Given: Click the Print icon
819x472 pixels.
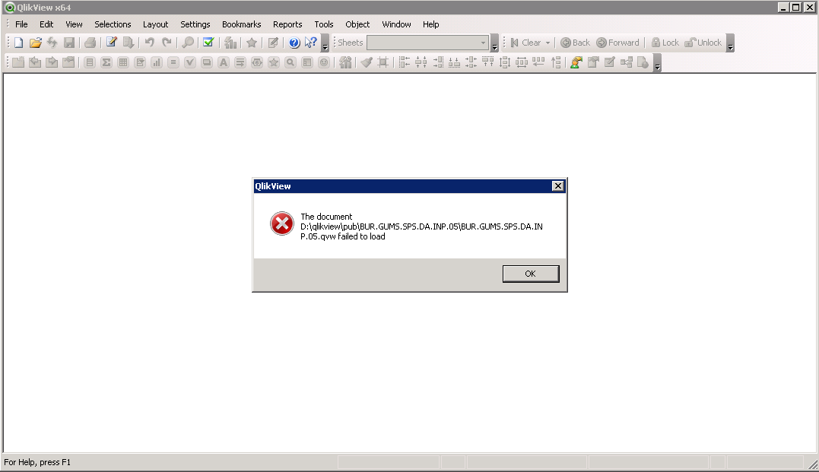Looking at the screenshot, I should coord(90,43).
